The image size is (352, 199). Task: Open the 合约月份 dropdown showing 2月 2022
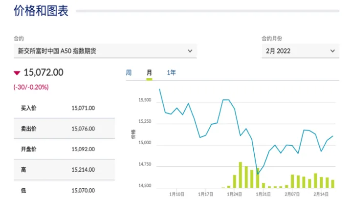point(300,51)
